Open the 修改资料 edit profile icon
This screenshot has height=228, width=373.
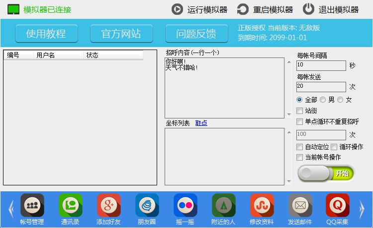[x=262, y=205]
